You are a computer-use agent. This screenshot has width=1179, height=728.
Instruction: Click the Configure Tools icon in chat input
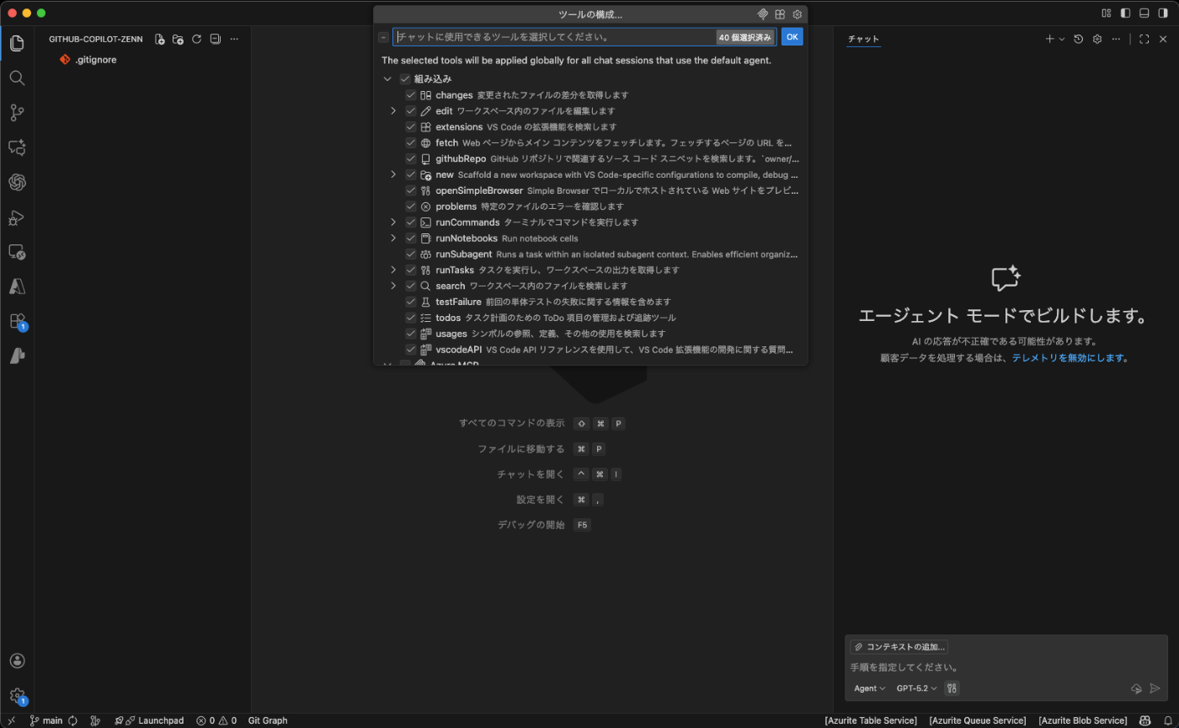(x=952, y=688)
